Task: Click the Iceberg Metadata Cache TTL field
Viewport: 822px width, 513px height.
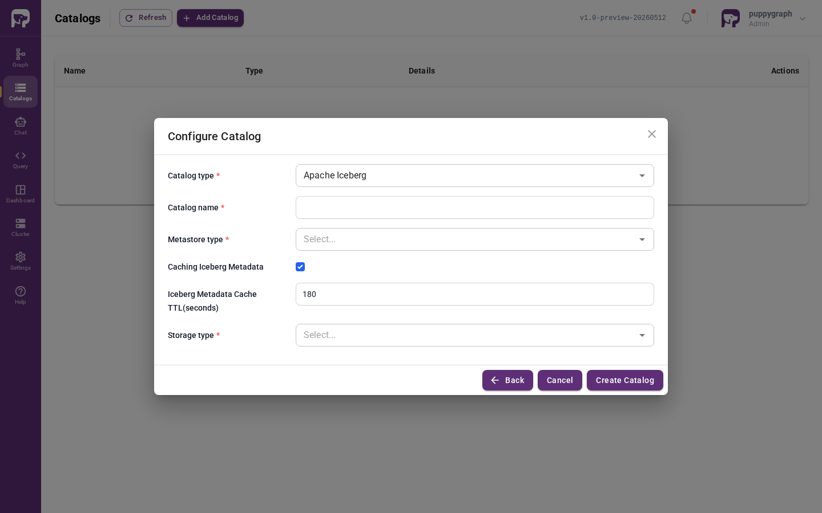Action: 475,294
